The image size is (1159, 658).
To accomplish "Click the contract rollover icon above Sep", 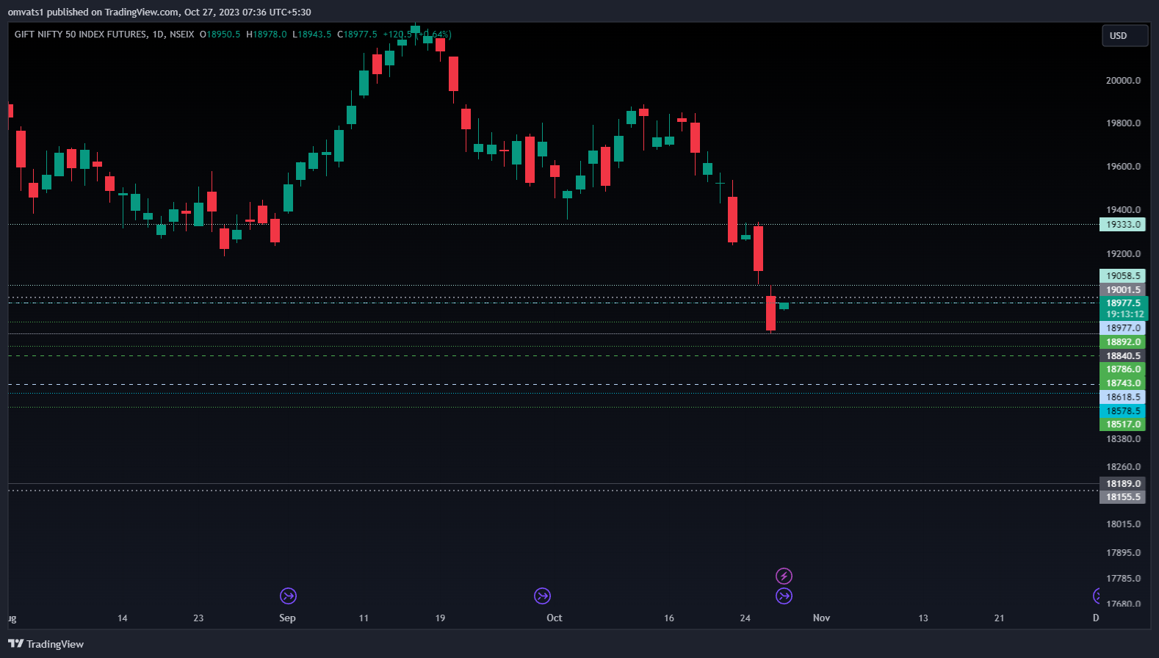I will [288, 596].
